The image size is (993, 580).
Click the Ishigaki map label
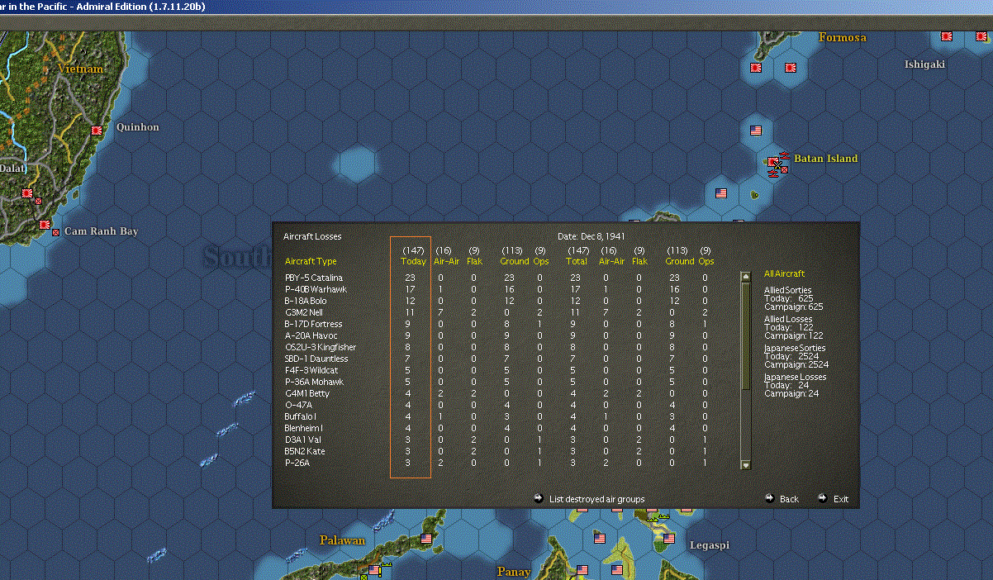tap(924, 64)
